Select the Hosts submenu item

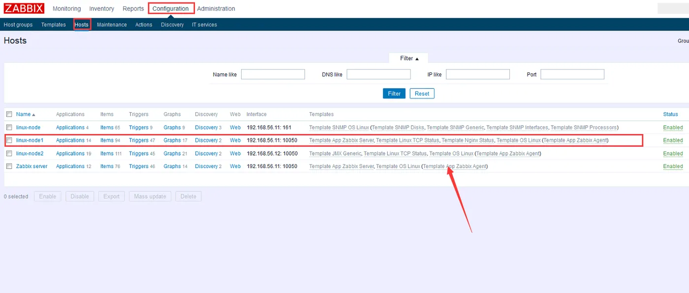pyautogui.click(x=82, y=25)
